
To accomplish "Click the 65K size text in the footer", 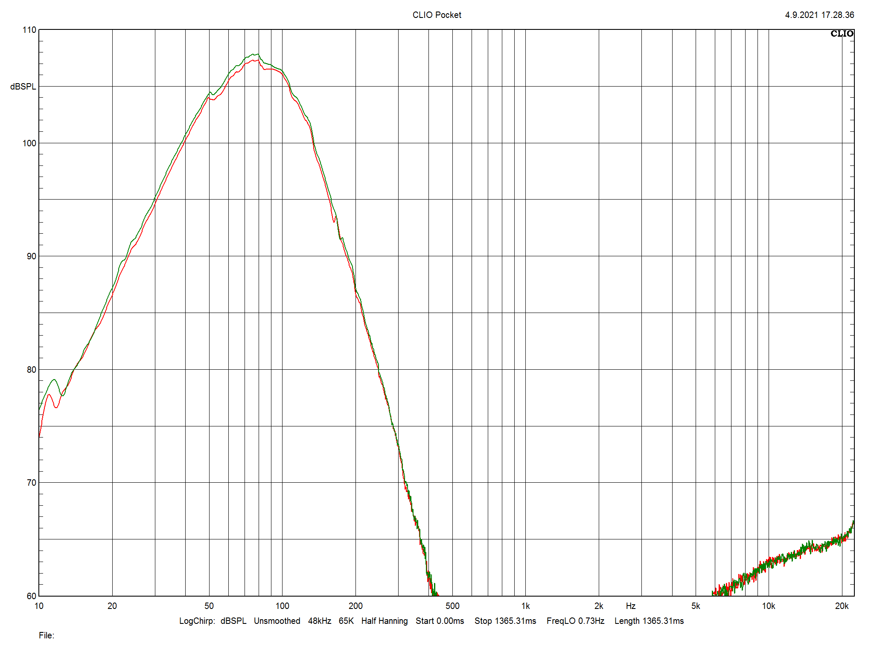I will (346, 621).
